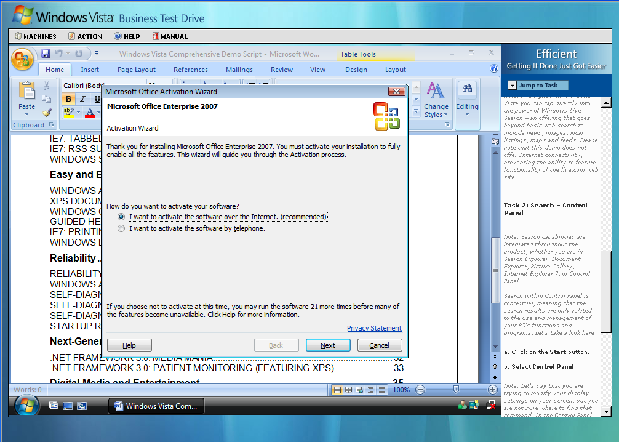Viewport: 619px width, 442px height.
Task: Switch to the Home ribbon tab
Action: (55, 70)
